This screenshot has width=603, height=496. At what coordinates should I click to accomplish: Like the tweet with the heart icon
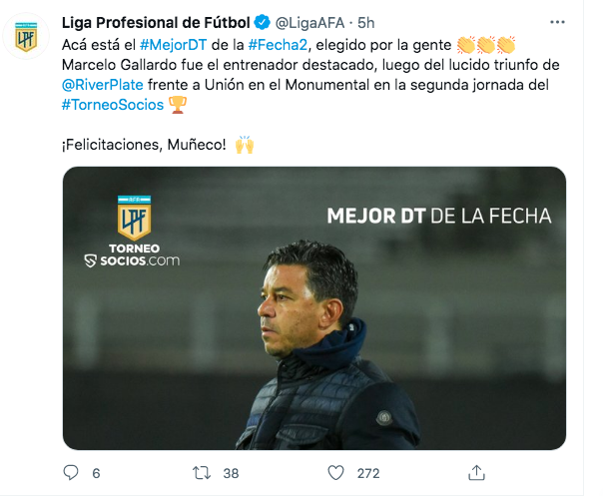pos(335,472)
